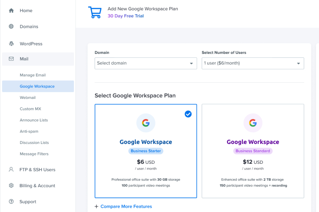The width and height of the screenshot is (319, 212).
Task: Expand Compare More Features
Action: tap(123, 206)
